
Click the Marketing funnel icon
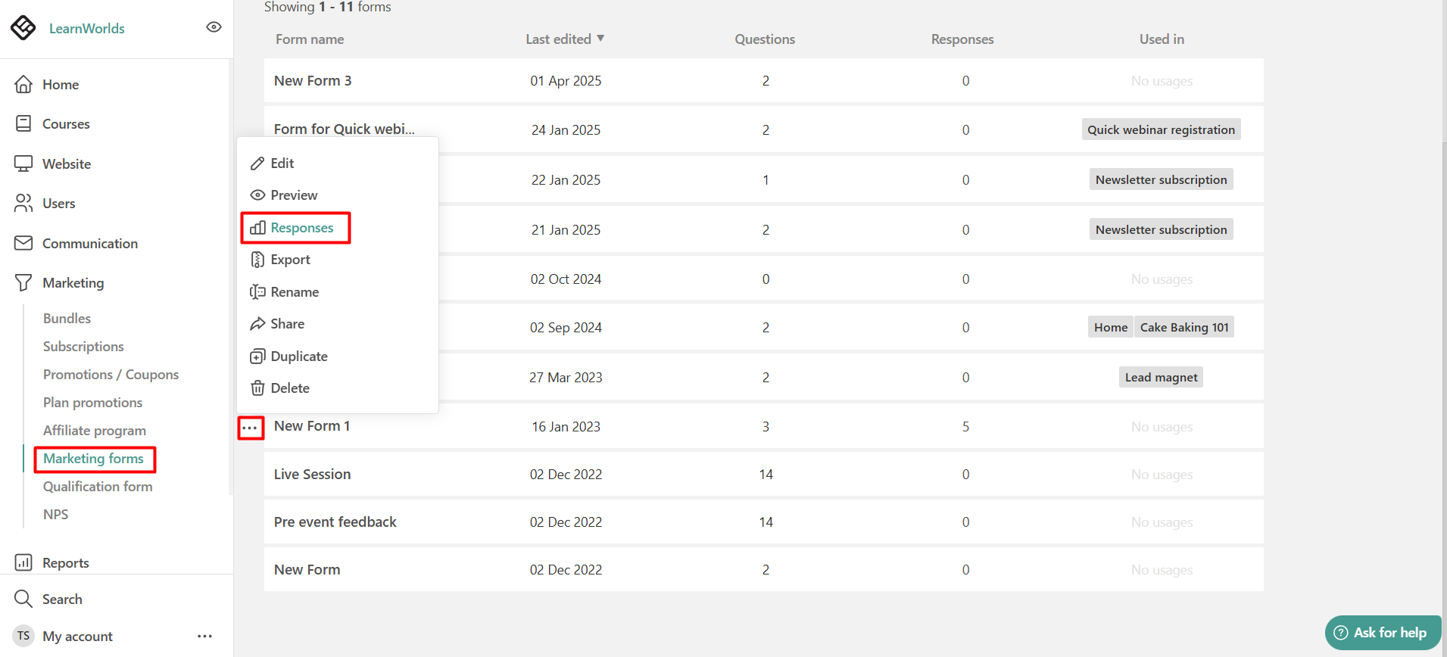tap(23, 282)
